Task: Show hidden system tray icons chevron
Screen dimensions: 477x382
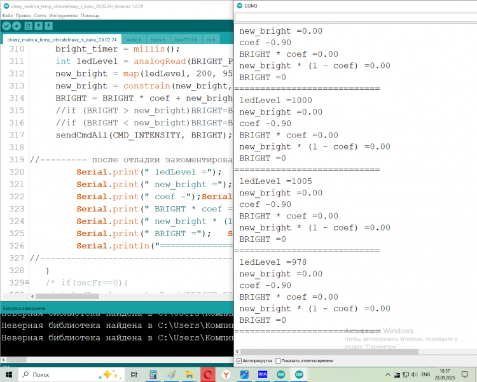Action: click(388, 374)
